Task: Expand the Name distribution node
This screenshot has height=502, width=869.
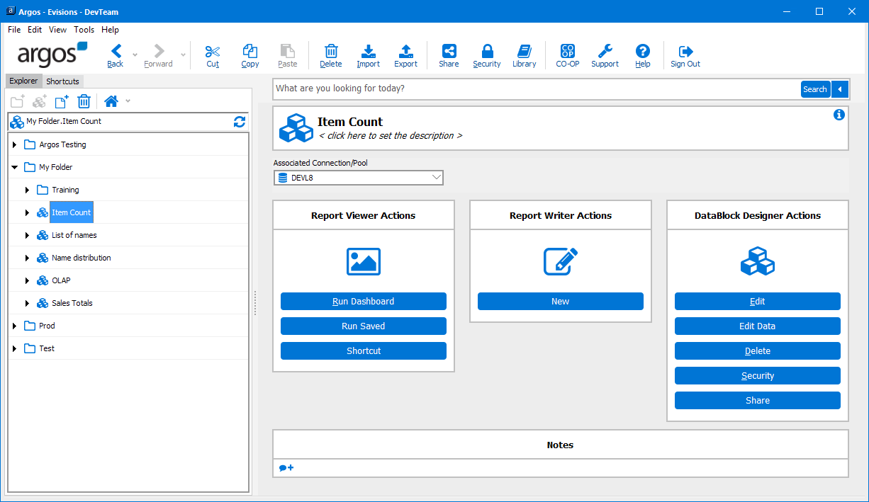Action: pos(27,258)
